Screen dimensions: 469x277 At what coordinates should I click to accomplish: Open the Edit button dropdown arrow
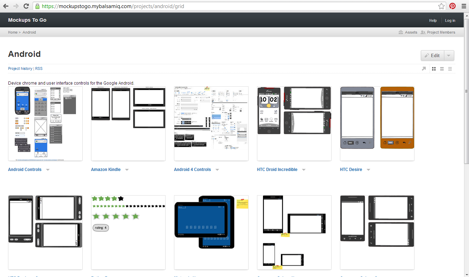(449, 55)
